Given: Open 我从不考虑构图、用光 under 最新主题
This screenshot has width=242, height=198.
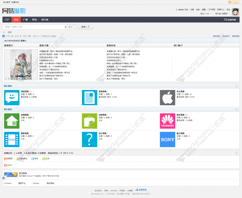Looking at the screenshot, I should tap(49, 79).
